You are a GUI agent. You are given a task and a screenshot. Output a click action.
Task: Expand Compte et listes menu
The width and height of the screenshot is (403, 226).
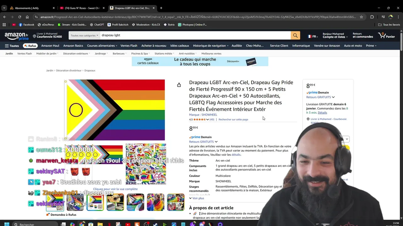point(335,35)
